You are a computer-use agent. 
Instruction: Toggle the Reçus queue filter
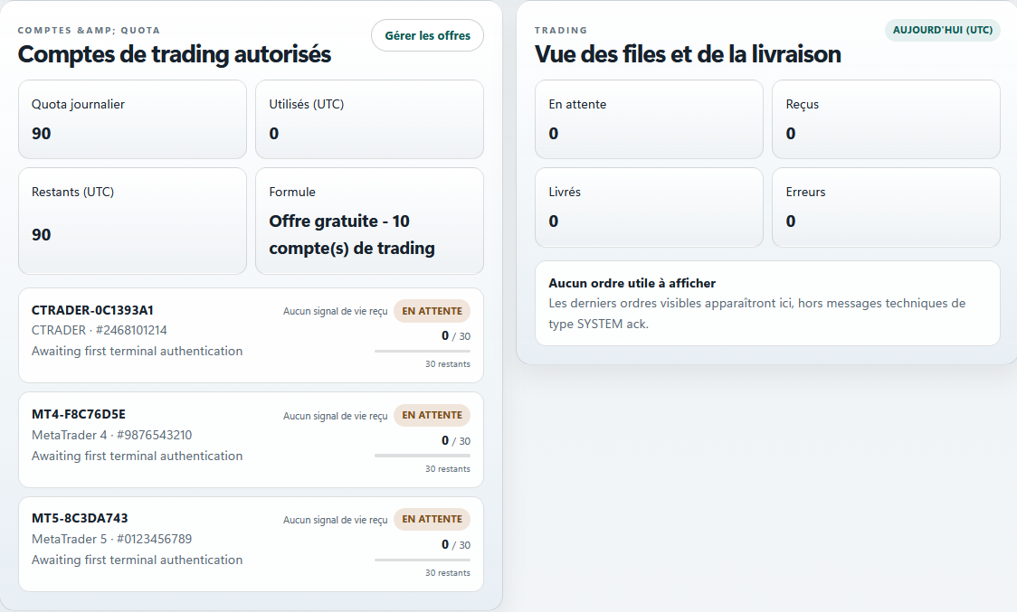point(886,118)
